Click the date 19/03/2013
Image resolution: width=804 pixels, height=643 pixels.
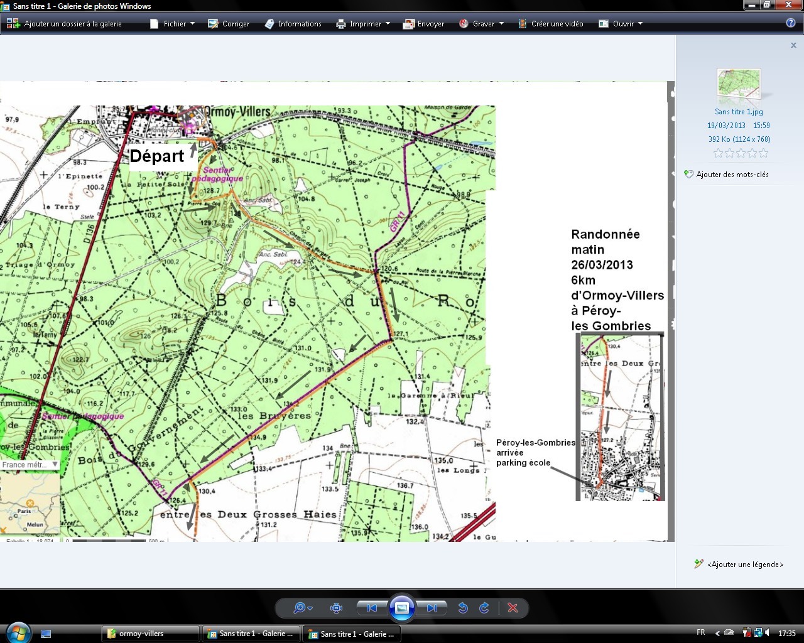[726, 126]
